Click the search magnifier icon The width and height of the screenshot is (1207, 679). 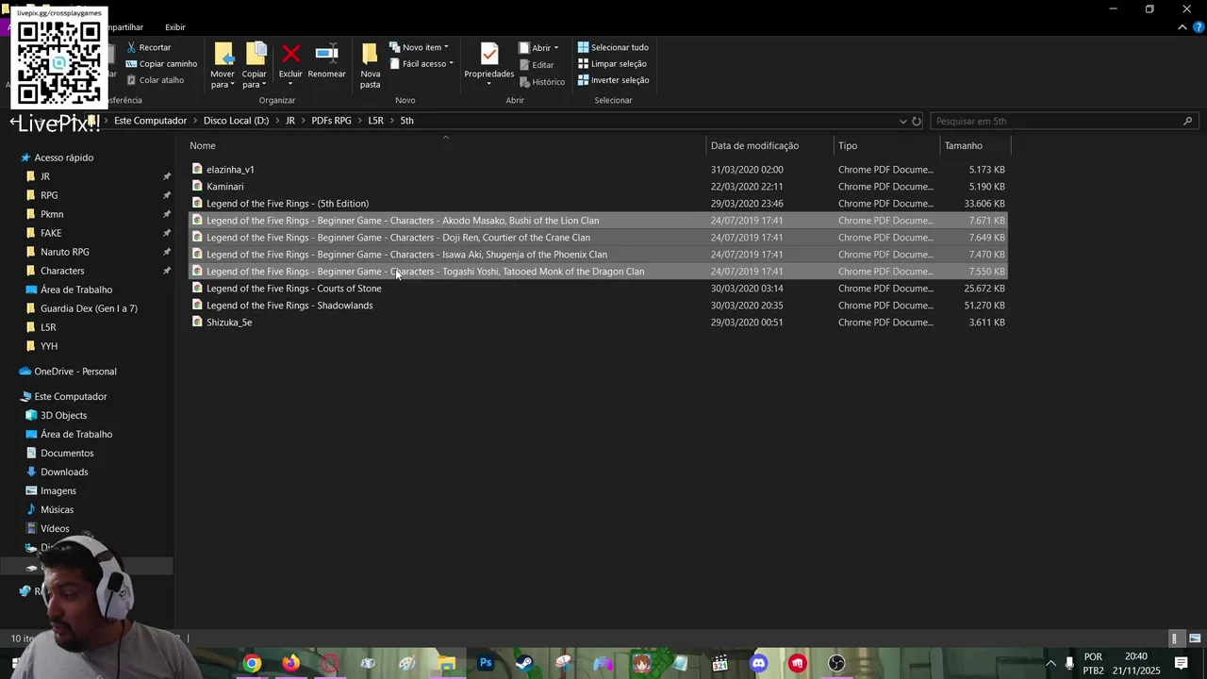(1187, 121)
